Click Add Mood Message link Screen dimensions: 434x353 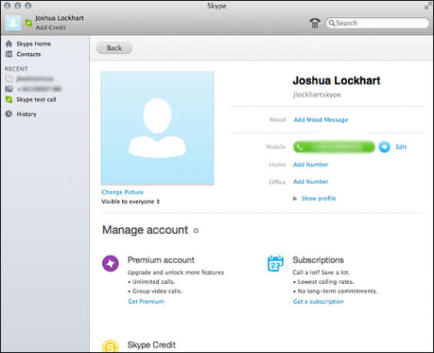[321, 120]
